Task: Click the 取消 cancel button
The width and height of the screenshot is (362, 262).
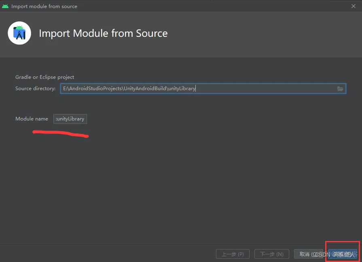Action: [x=309, y=254]
